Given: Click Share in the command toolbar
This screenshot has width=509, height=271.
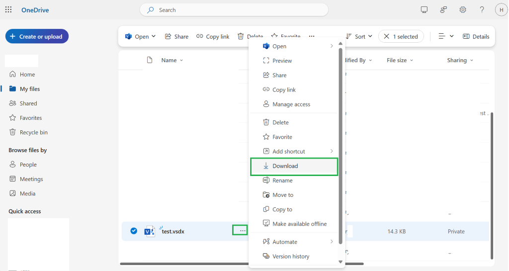Looking at the screenshot, I should [176, 36].
